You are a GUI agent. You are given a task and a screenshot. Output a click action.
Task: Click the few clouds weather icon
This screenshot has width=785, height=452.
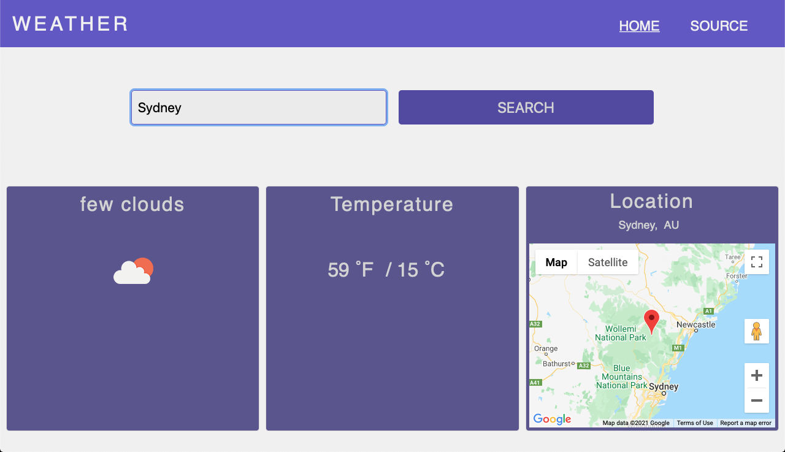tap(132, 270)
